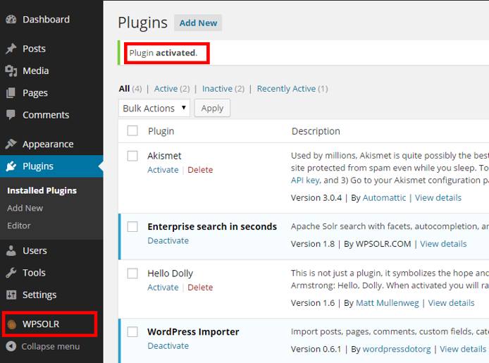Open the Bulk Actions dropdown
The width and height of the screenshot is (489, 363).
[154, 108]
